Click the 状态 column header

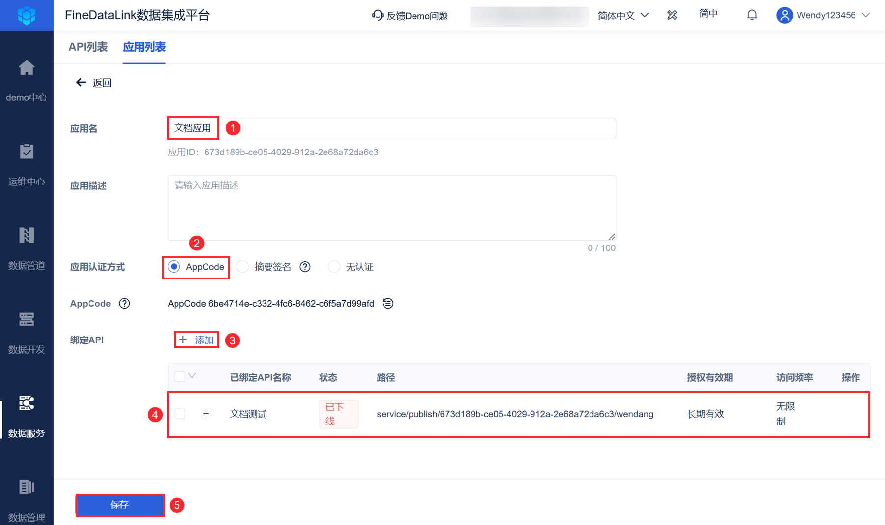pyautogui.click(x=328, y=377)
